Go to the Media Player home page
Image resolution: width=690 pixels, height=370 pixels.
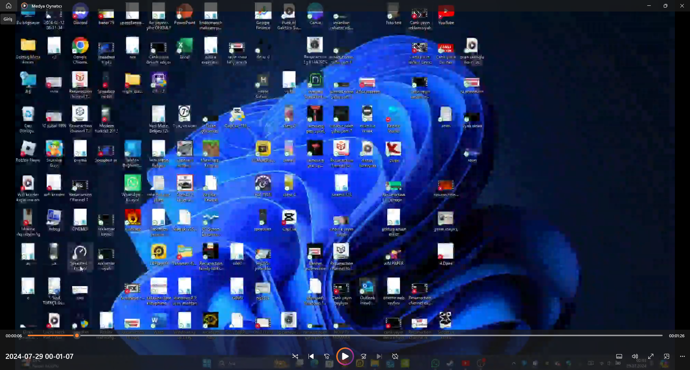[9, 6]
